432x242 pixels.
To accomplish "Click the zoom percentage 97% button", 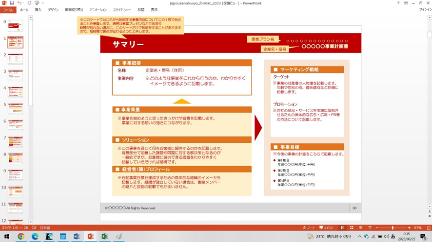I will (x=418, y=227).
